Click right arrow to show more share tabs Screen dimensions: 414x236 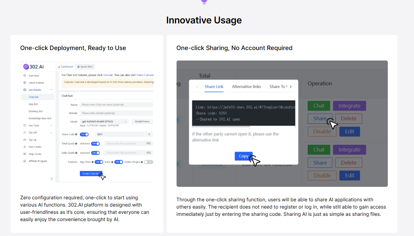pyautogui.click(x=291, y=87)
